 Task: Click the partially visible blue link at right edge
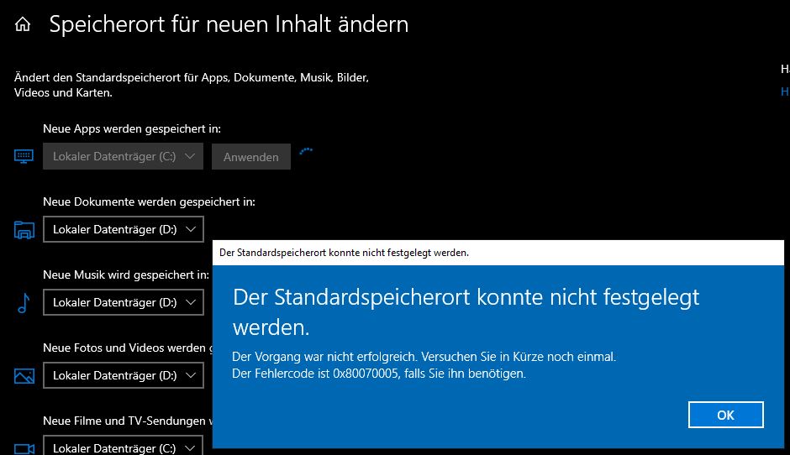pyautogui.click(x=785, y=92)
